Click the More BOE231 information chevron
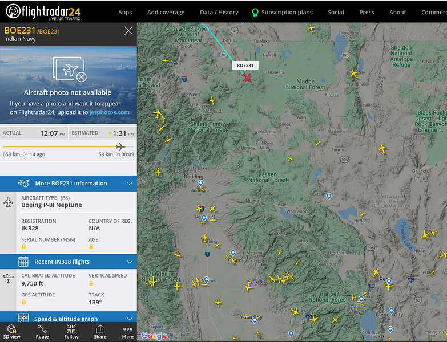Image resolution: width=447 pixels, height=342 pixels. click(x=130, y=183)
